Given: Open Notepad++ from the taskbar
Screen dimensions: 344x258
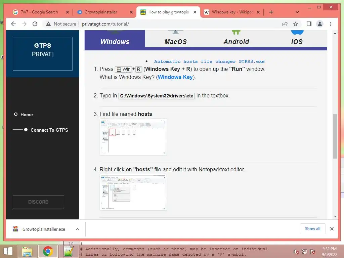Looking at the screenshot, I should click(69, 251).
